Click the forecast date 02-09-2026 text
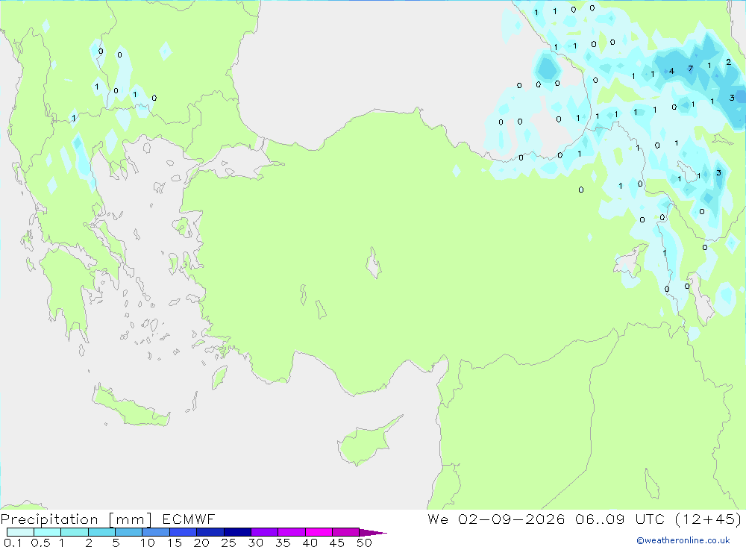Screen dimensions: 746x547 512,519
